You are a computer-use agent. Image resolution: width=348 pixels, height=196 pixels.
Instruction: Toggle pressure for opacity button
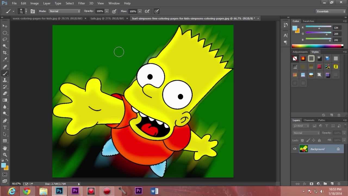point(114,11)
